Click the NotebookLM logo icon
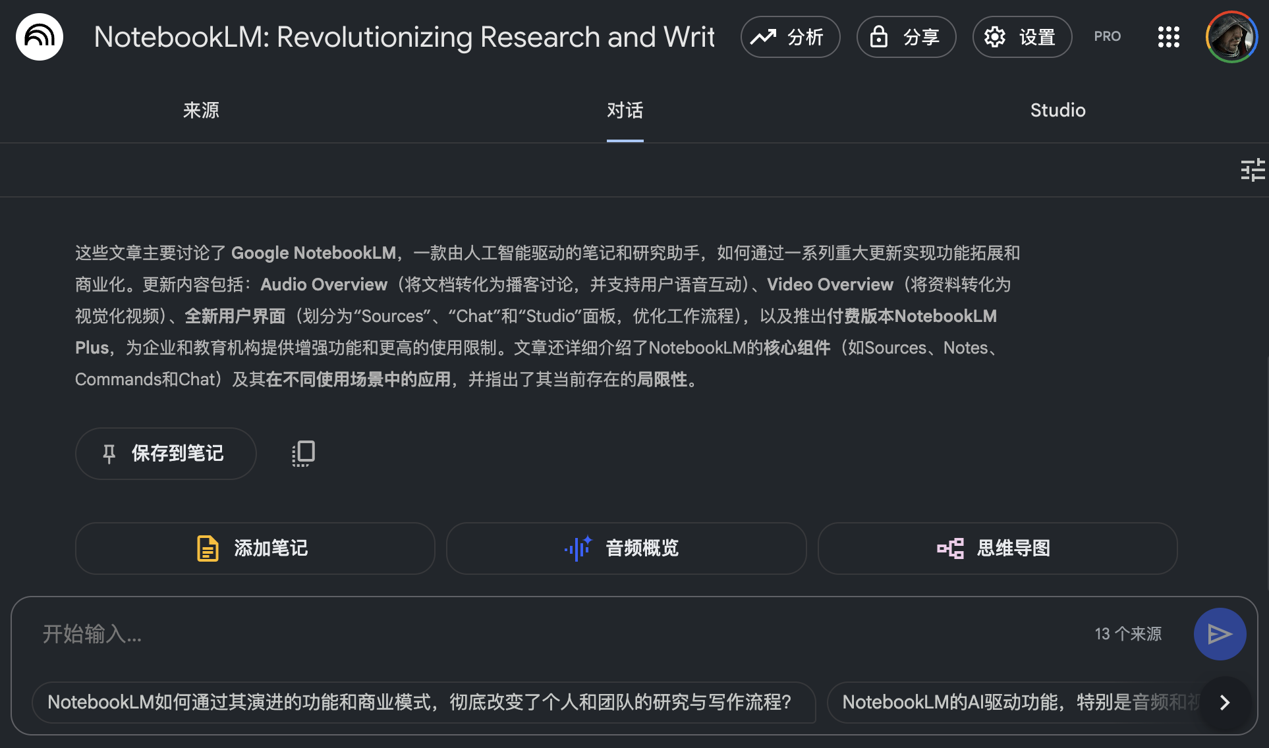 coord(40,37)
